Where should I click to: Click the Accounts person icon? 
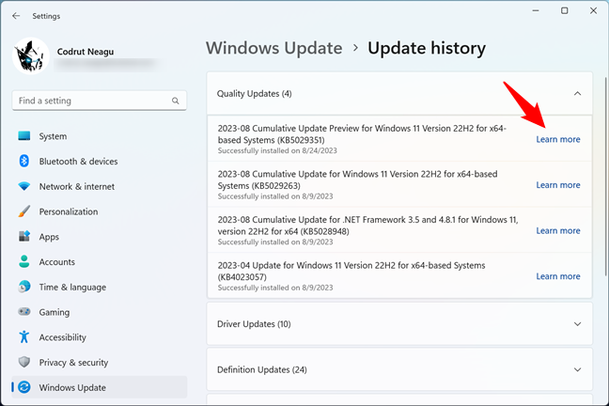point(24,261)
